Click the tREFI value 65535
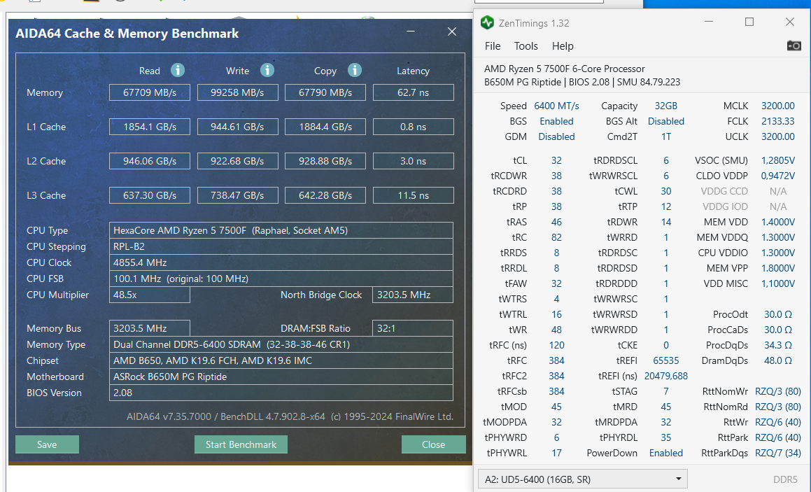The image size is (811, 492). point(666,360)
